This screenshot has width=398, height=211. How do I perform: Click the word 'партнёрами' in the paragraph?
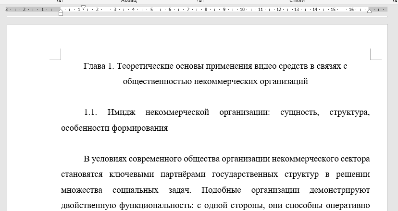[x=183, y=174]
